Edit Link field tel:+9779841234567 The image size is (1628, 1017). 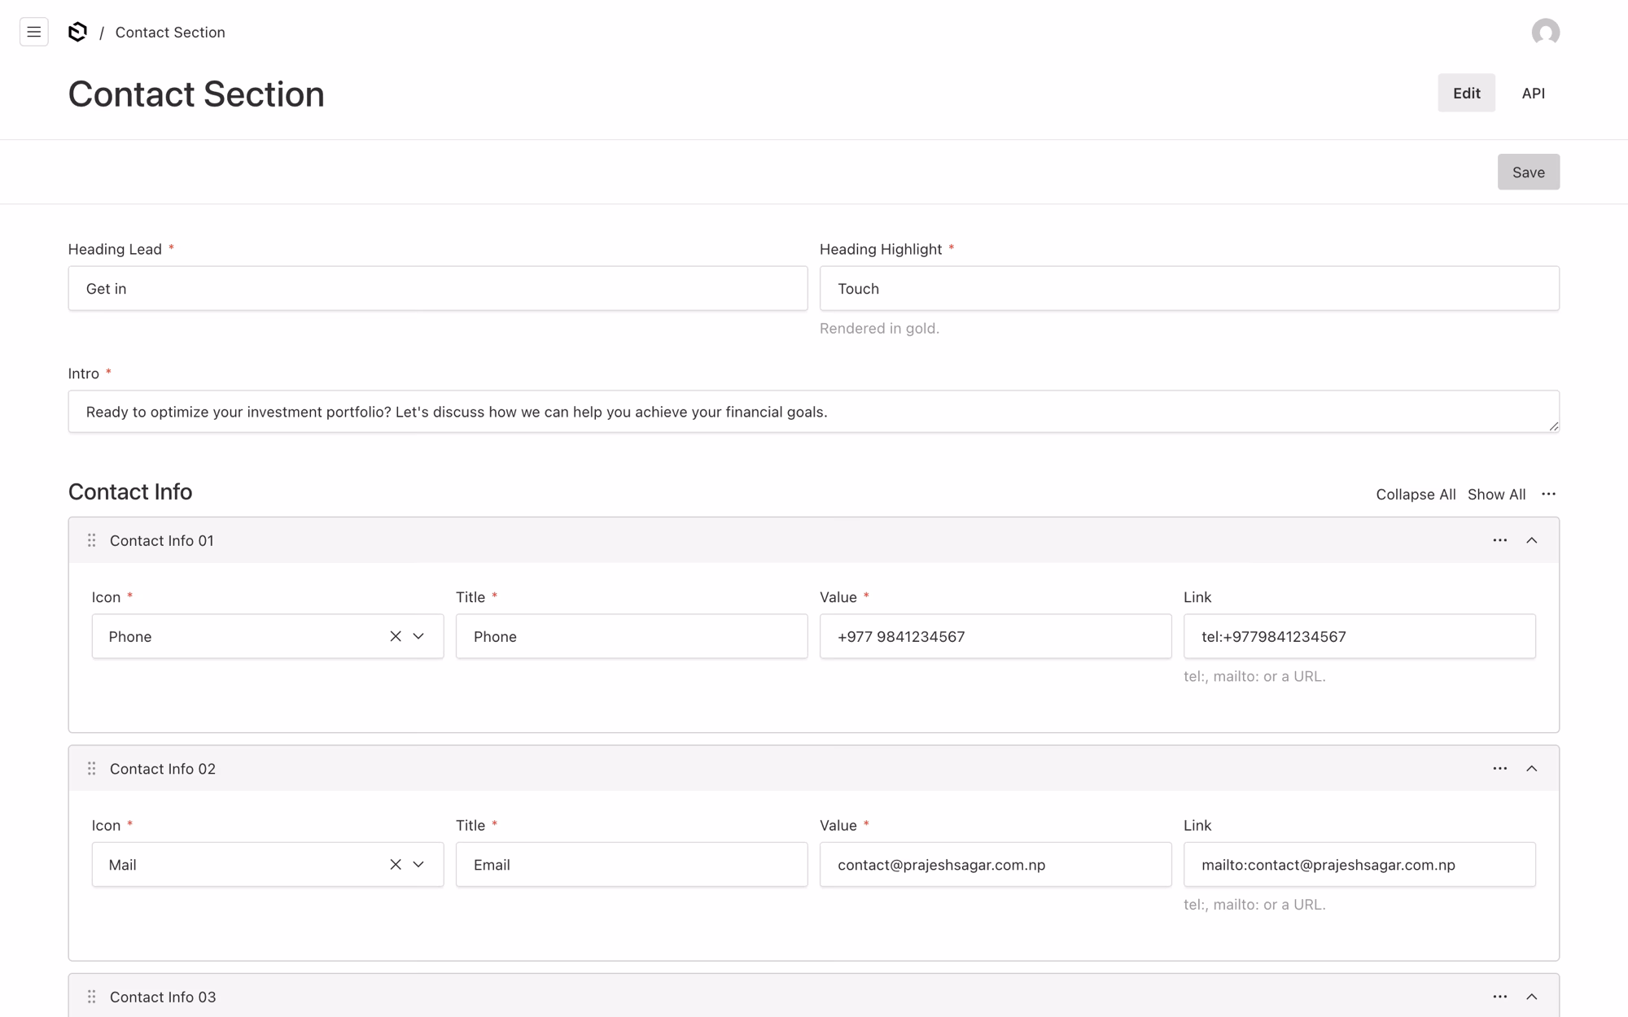(1359, 636)
